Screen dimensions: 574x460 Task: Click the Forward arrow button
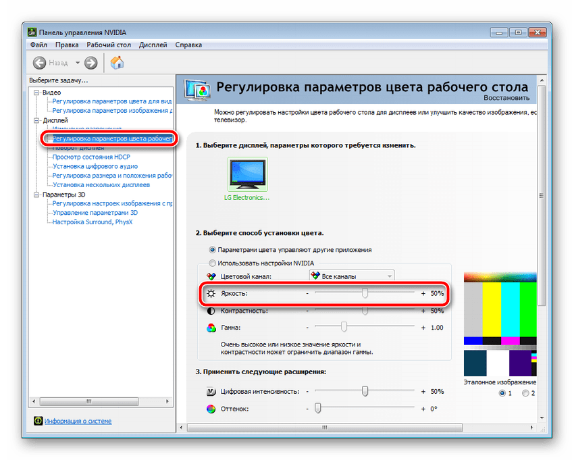[x=91, y=63]
